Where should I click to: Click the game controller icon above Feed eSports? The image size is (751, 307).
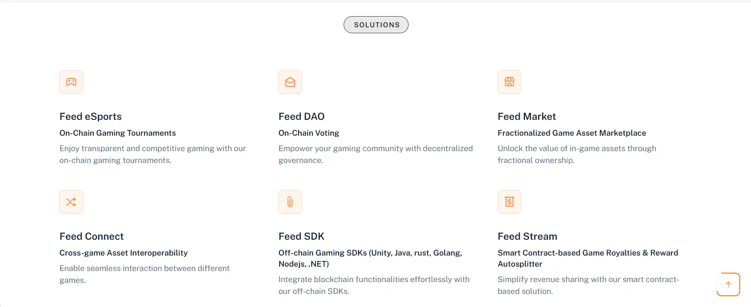click(71, 82)
